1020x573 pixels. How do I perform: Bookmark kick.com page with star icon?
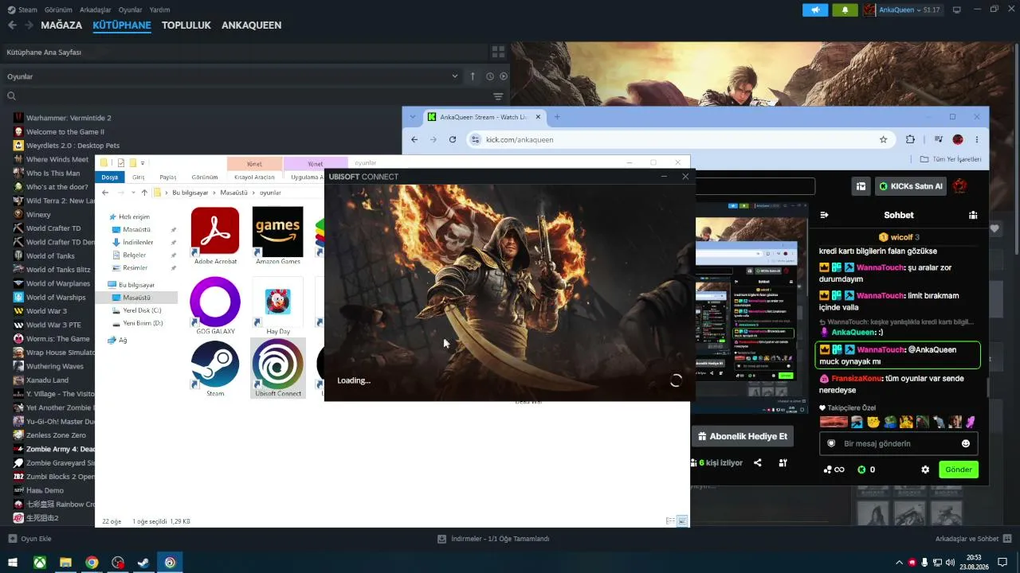pos(883,139)
